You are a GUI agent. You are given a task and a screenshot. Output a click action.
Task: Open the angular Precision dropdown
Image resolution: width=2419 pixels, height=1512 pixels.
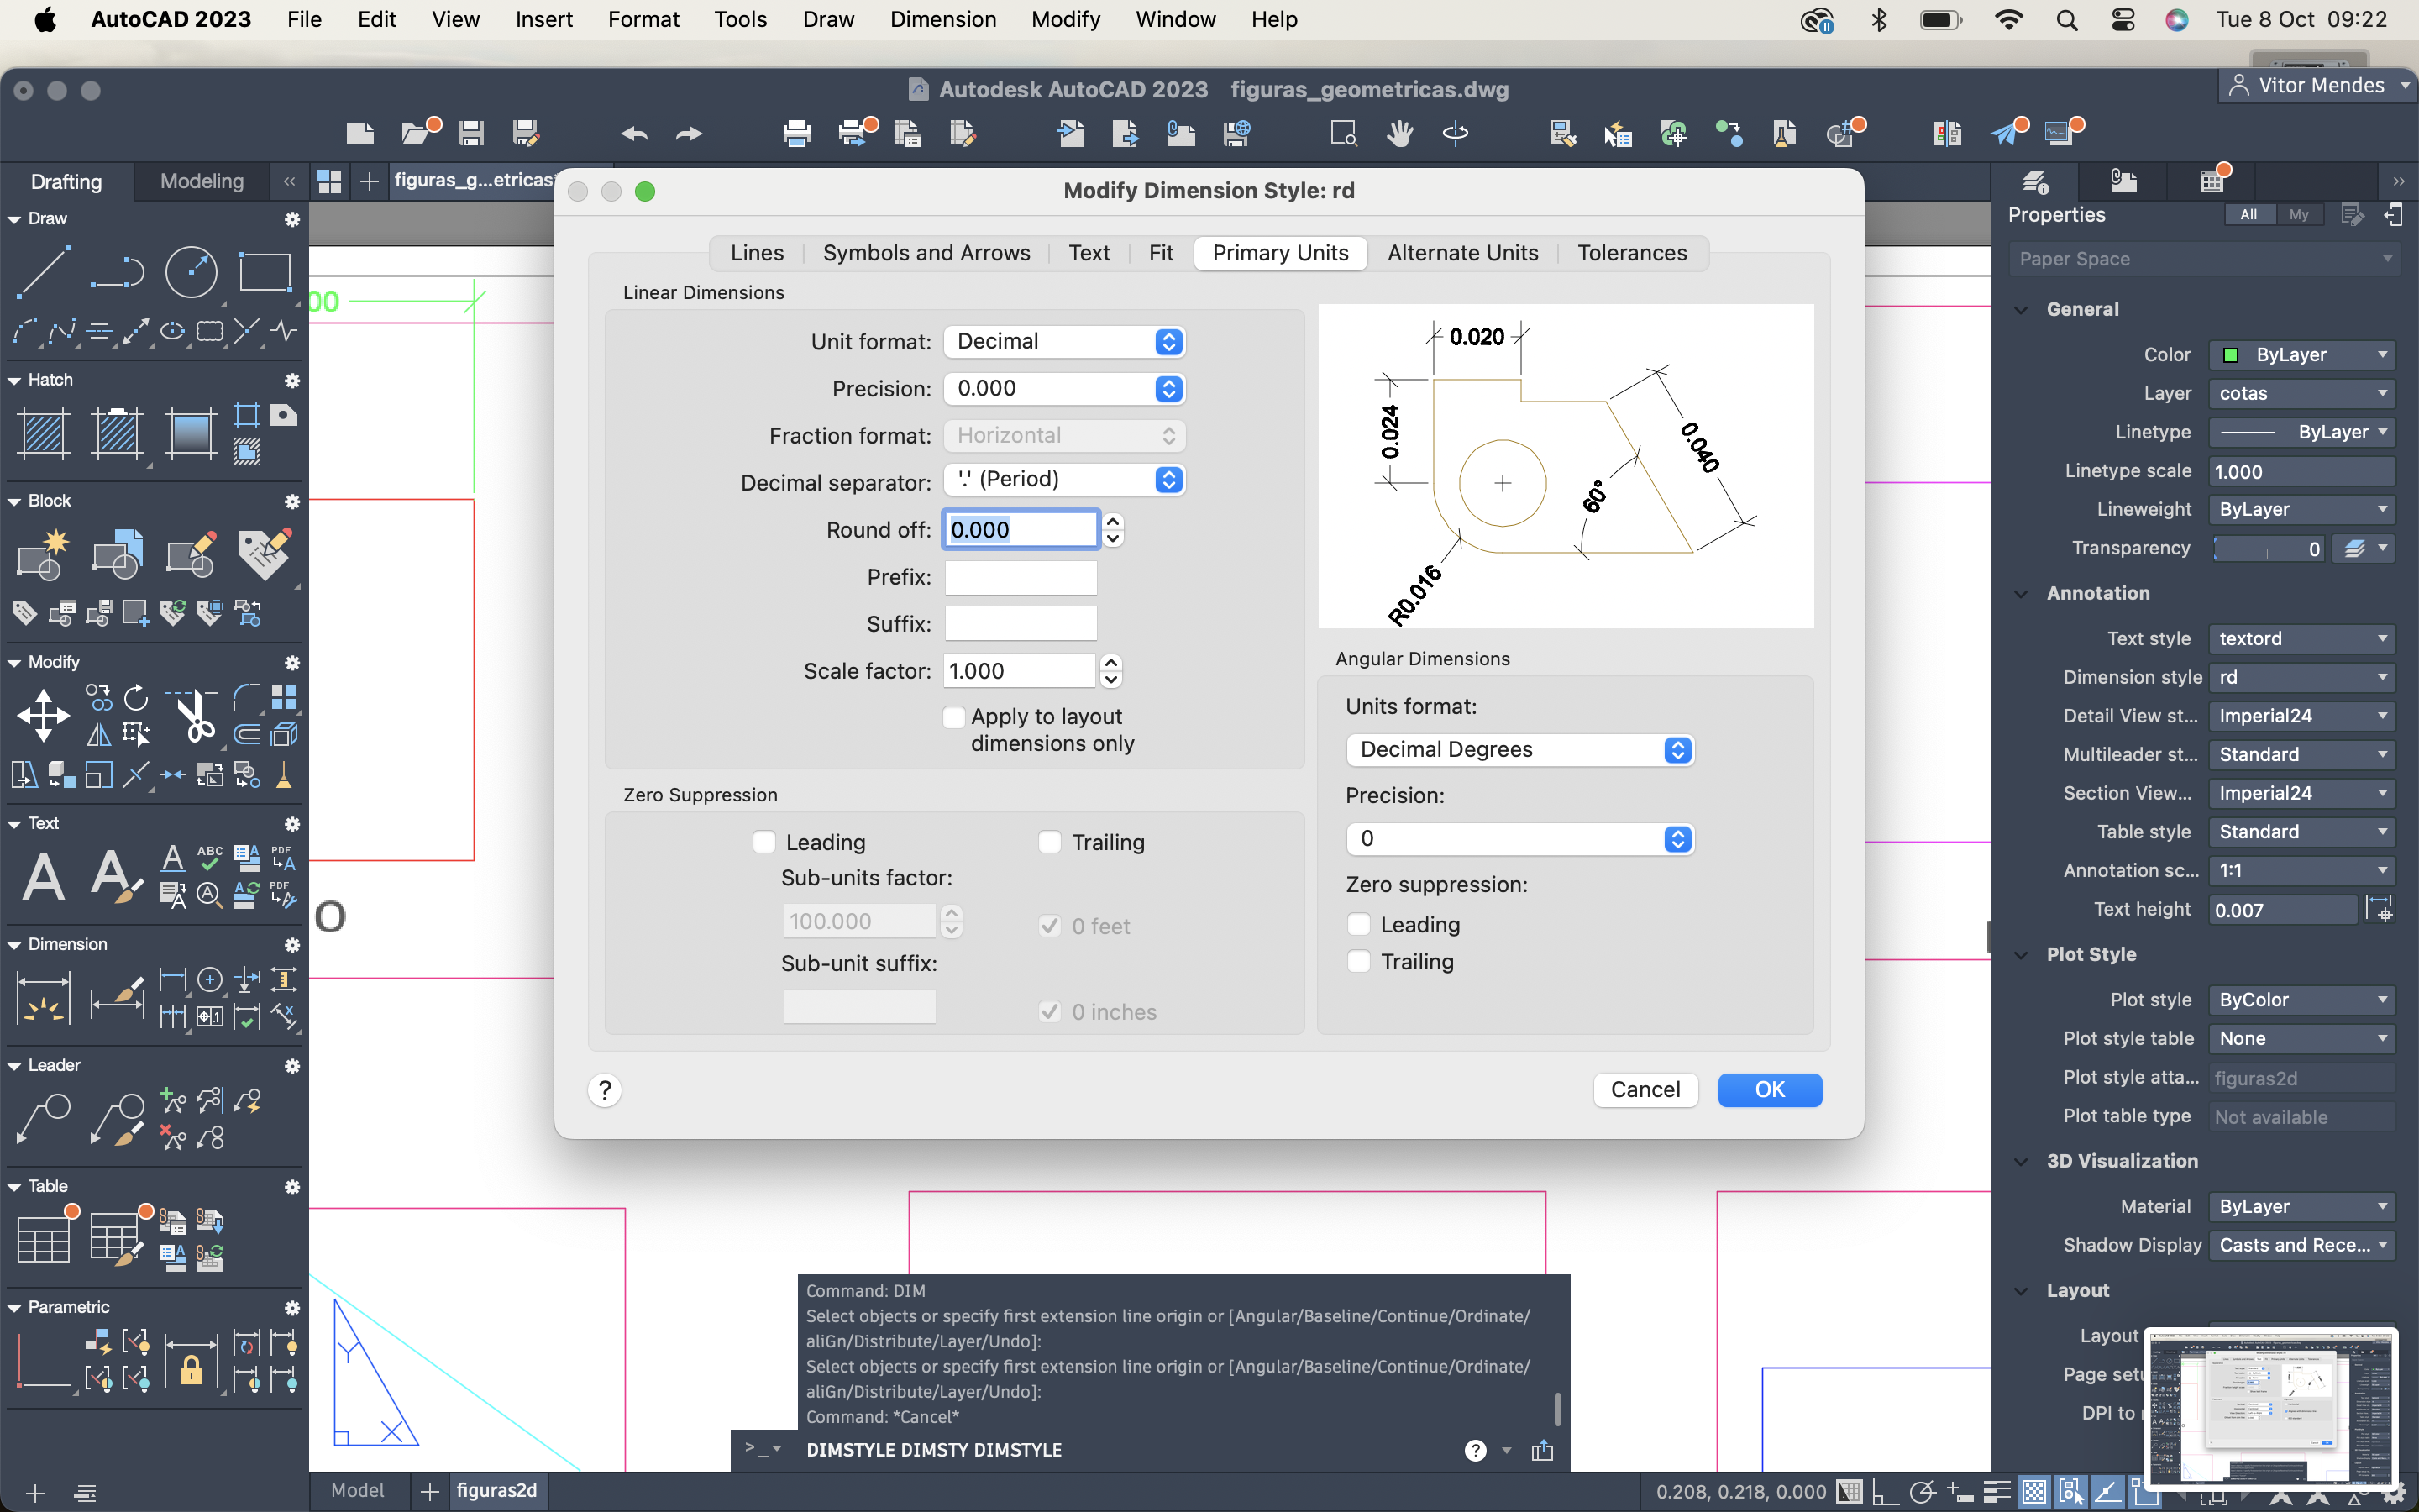pos(1520,838)
